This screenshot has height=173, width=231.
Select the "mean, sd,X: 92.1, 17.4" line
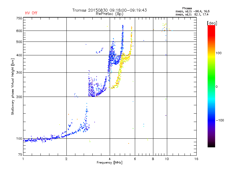[x=192, y=14]
